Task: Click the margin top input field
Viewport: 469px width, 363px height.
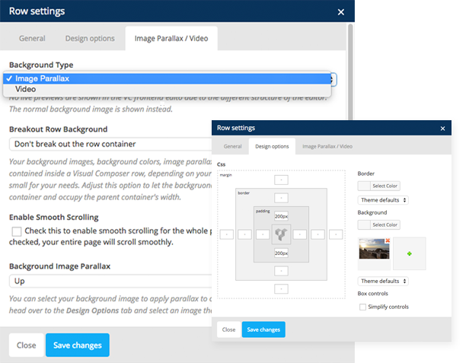Action: click(281, 180)
